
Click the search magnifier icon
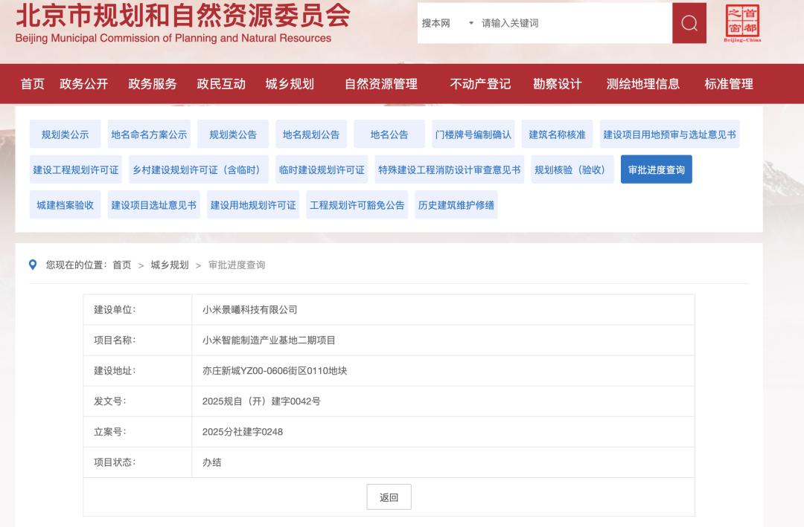pos(688,23)
